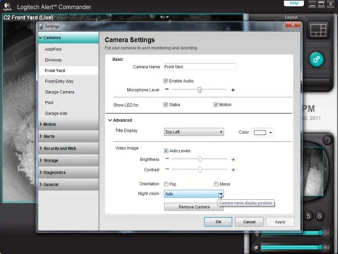Click the plus icon for Microphone Level
Image resolution: width=338 pixels, height=254 pixels.
pyautogui.click(x=233, y=90)
